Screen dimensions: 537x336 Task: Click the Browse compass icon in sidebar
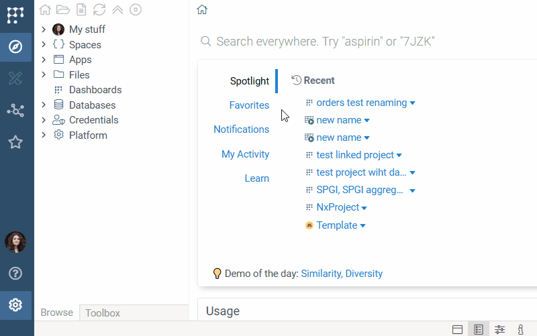[15, 47]
